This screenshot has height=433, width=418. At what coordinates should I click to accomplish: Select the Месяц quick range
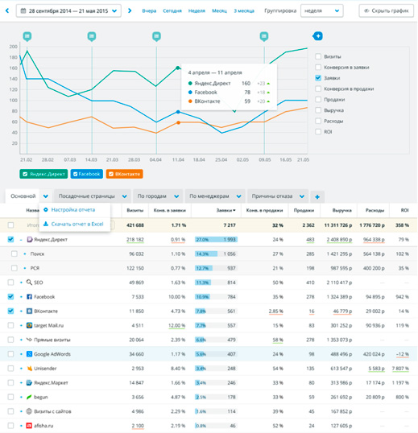[x=219, y=10]
